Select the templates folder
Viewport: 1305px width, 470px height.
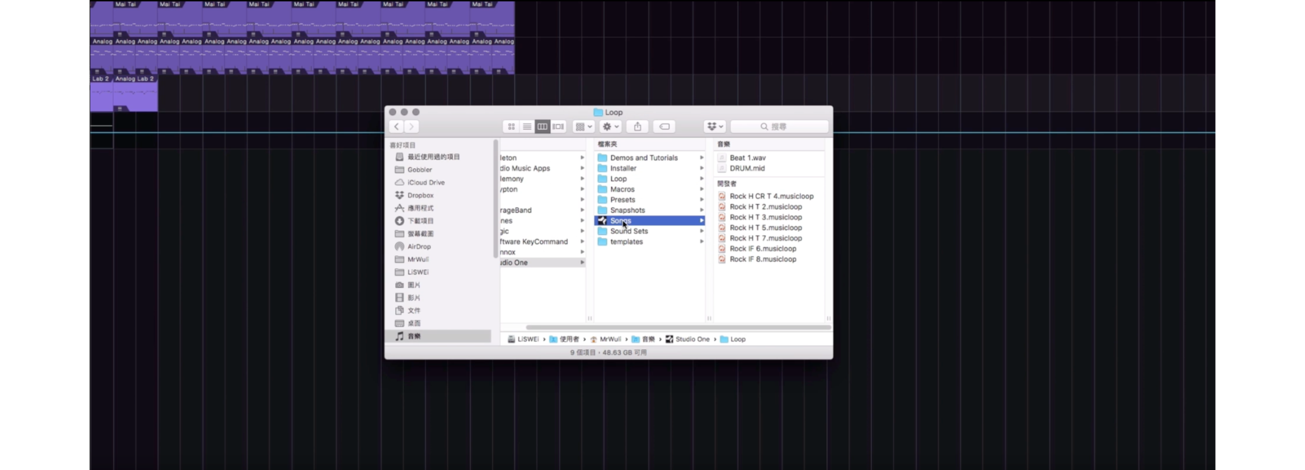(x=649, y=242)
